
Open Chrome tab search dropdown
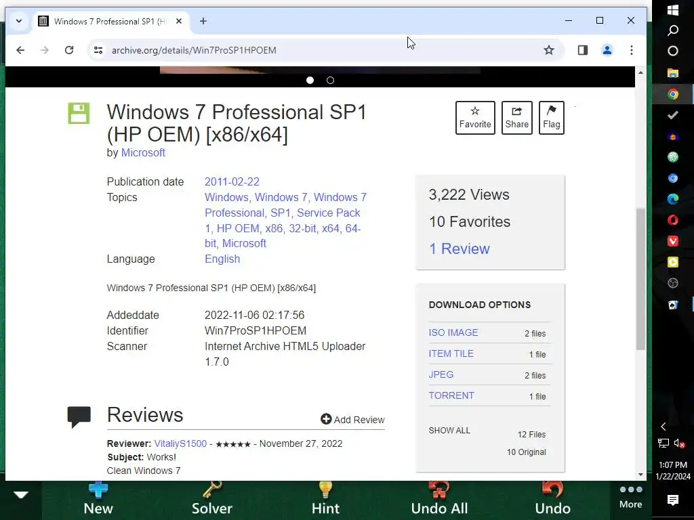pos(18,21)
